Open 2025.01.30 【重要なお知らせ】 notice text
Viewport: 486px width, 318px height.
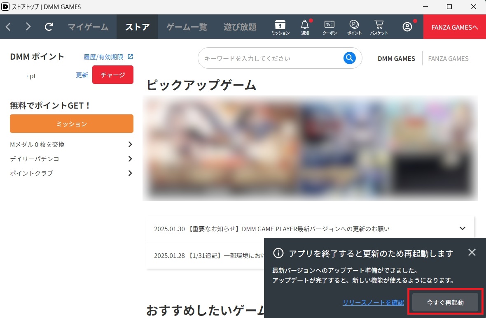click(272, 229)
